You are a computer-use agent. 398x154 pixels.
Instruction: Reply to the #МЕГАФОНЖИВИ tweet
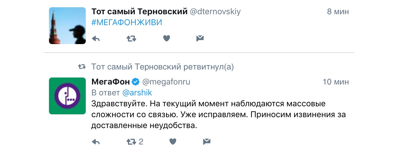coord(96,39)
